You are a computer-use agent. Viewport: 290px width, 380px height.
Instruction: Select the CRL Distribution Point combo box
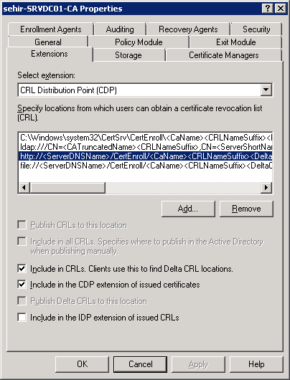(x=145, y=90)
